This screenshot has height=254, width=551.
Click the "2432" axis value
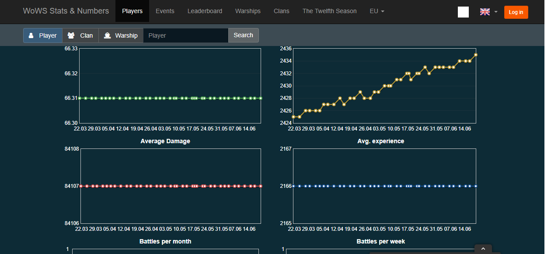[x=286, y=73]
